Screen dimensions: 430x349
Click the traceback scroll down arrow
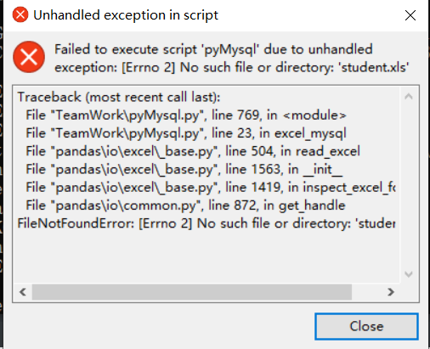pos(408,273)
